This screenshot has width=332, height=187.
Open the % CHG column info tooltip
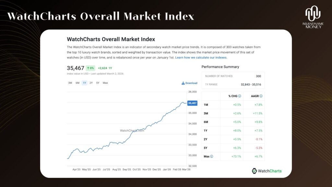click(240, 96)
